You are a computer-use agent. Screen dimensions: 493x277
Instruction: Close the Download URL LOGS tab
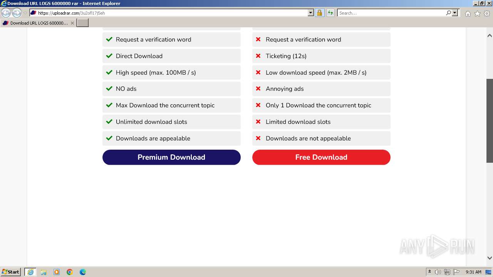72,23
